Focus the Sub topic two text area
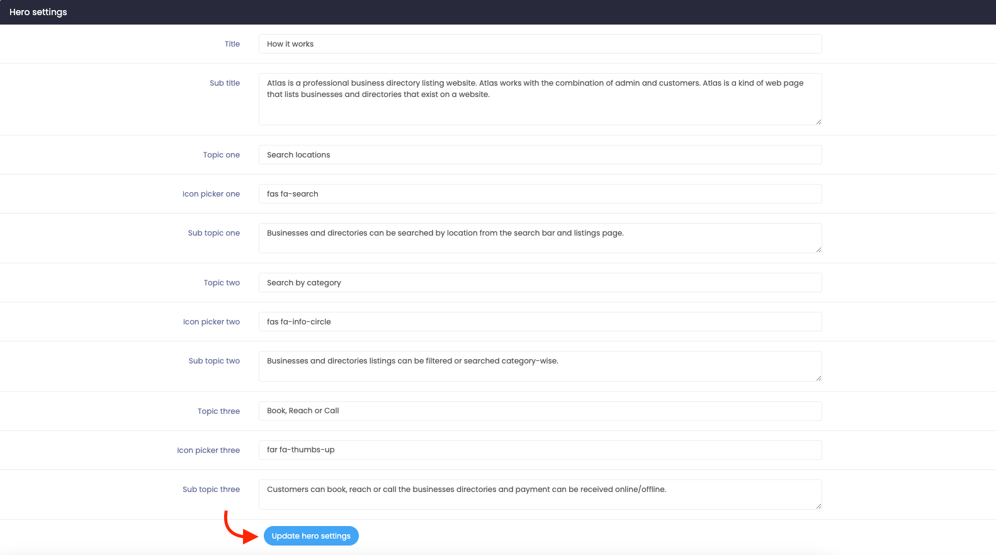Screen dimensions: 996x555 point(540,366)
